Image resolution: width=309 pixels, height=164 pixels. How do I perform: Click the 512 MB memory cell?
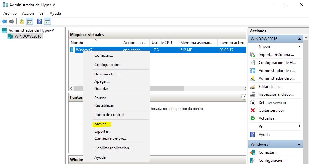pos(186,50)
